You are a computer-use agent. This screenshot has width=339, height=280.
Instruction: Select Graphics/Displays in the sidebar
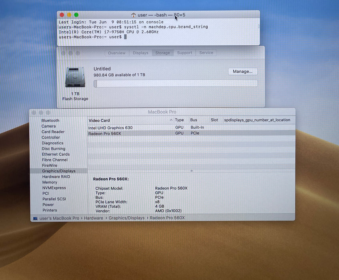(59, 171)
